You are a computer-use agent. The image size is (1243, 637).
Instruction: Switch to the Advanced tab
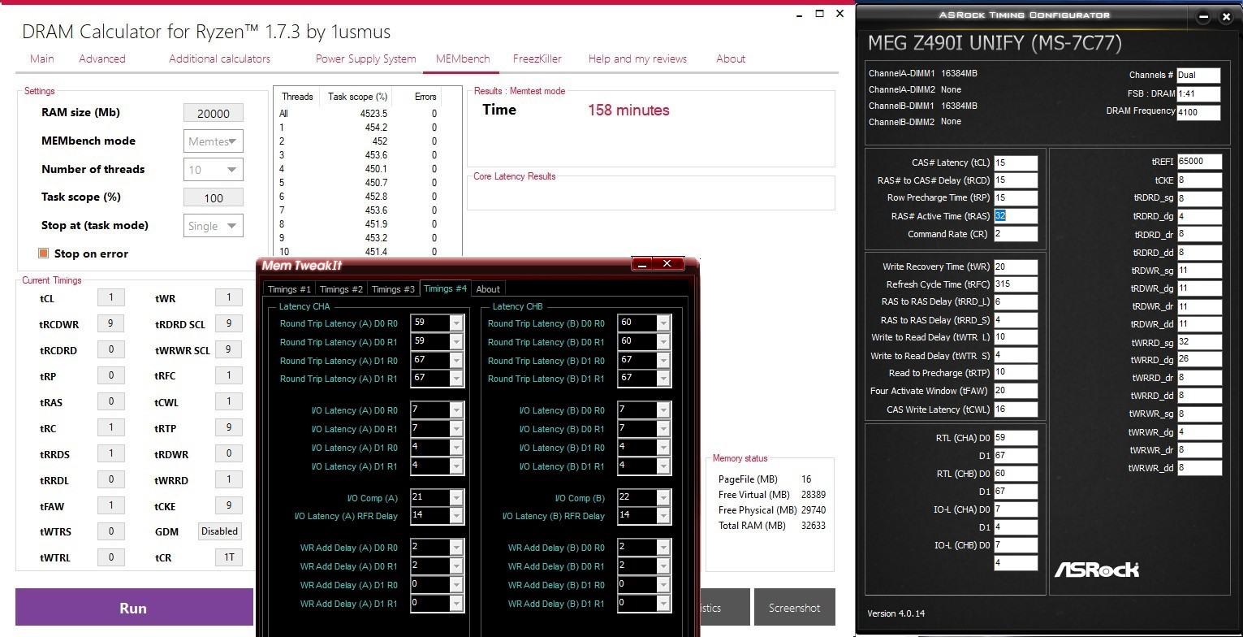[x=102, y=58]
